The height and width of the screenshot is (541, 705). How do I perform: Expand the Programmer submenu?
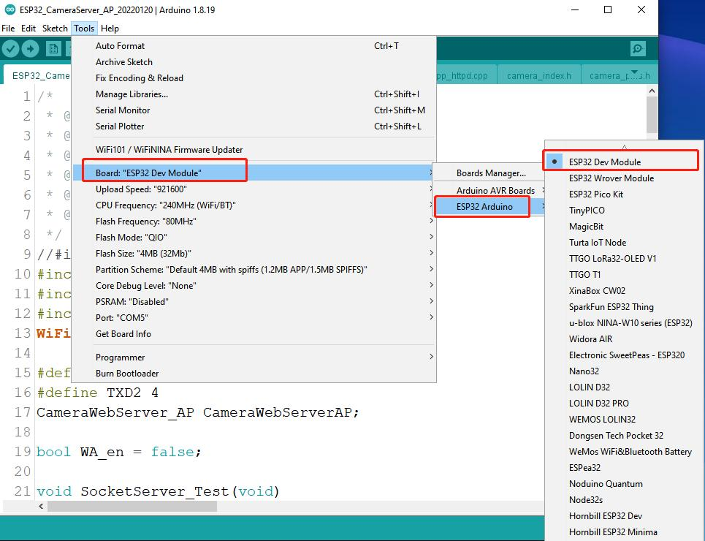pos(254,357)
